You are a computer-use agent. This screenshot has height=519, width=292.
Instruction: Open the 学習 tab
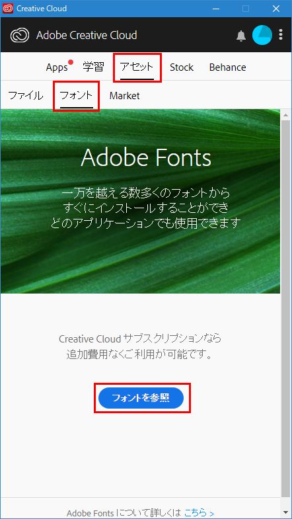94,67
